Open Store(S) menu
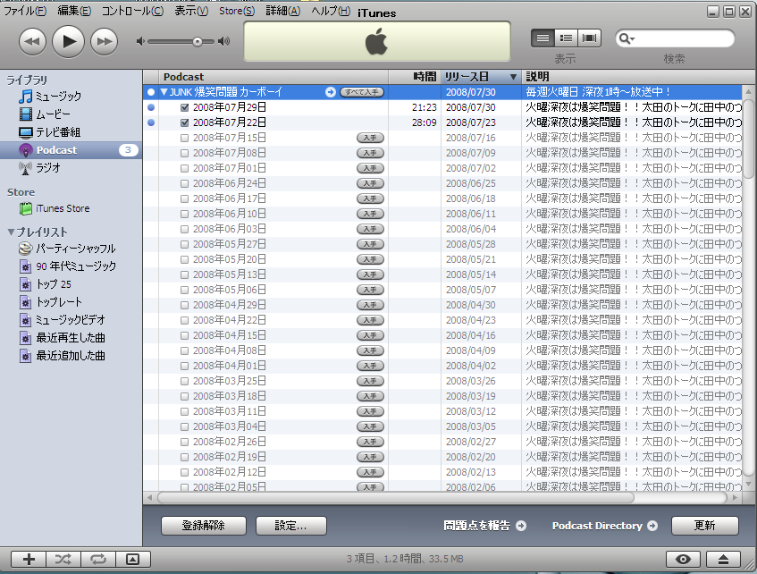Image resolution: width=757 pixels, height=574 pixels. click(237, 11)
